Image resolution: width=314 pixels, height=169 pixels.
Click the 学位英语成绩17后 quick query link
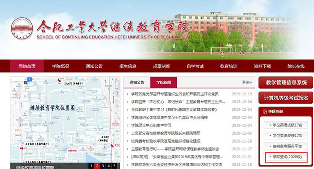click(x=286, y=135)
